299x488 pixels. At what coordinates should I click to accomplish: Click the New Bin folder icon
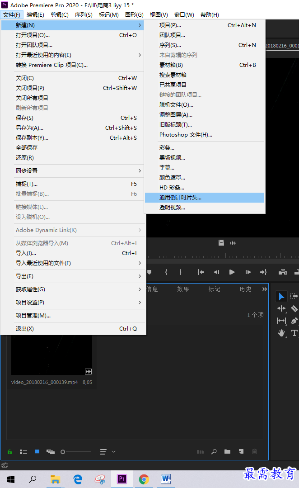point(228,451)
